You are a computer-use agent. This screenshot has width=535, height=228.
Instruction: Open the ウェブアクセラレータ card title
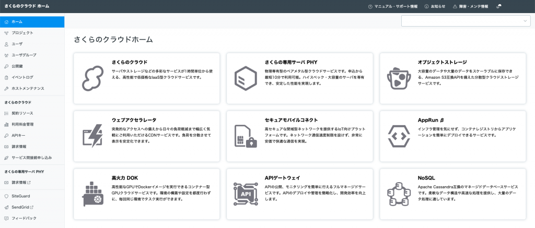coord(134,121)
